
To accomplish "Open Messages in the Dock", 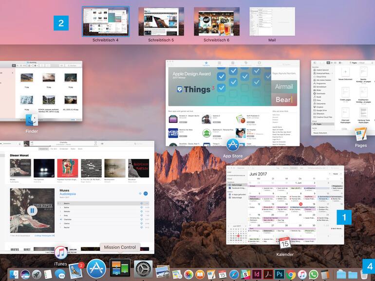I will coord(60,275).
